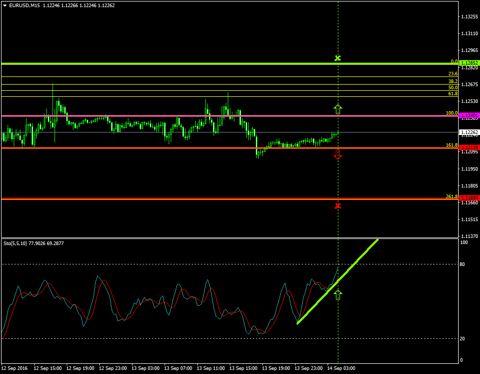The width and height of the screenshot is (480, 374).
Task: Select the green up arrow above the magenta line
Action: coord(337,109)
